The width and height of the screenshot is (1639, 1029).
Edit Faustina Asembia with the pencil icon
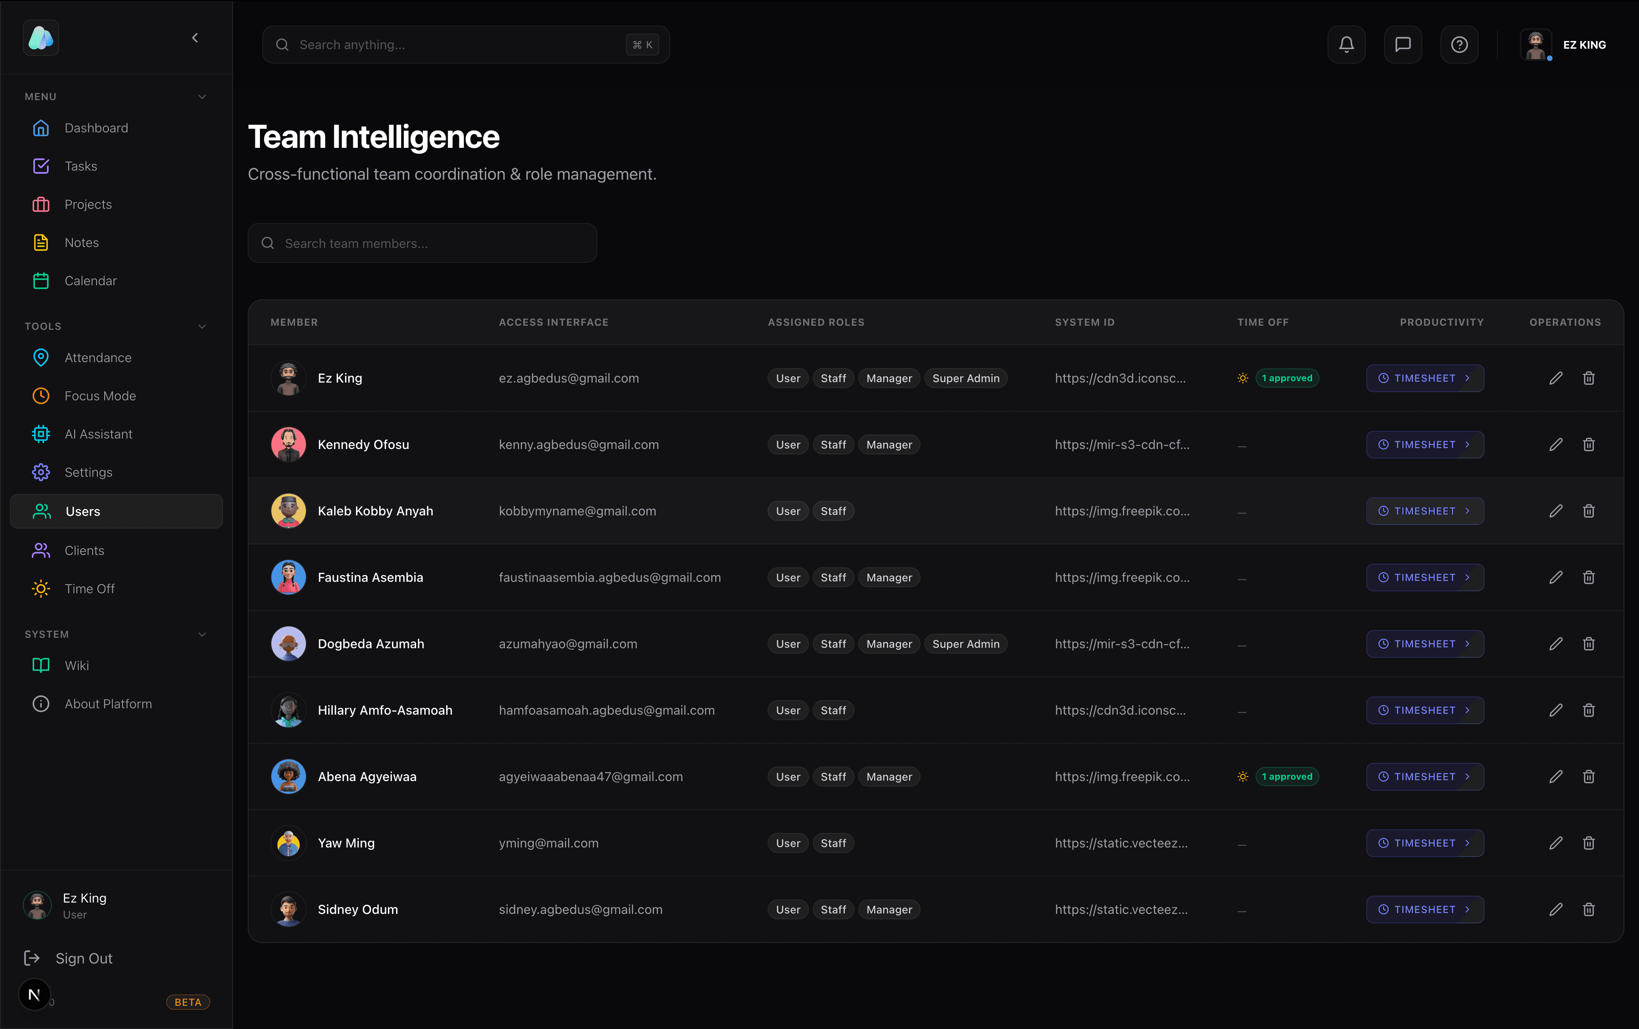(1556, 577)
